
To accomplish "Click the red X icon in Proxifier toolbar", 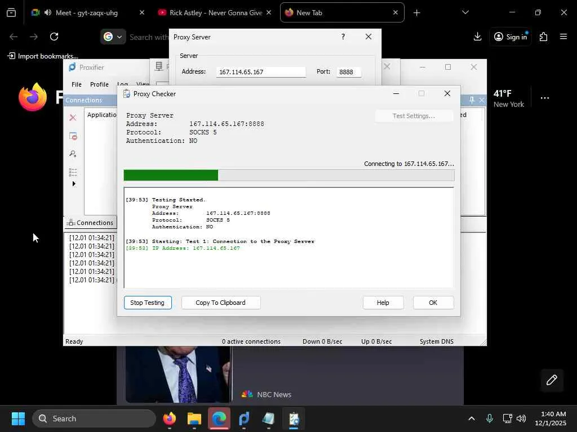I will pos(73,118).
